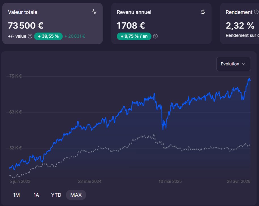This screenshot has height=206, width=259.
Task: Click the 52 K € axis label
Action: pos(15,148)
